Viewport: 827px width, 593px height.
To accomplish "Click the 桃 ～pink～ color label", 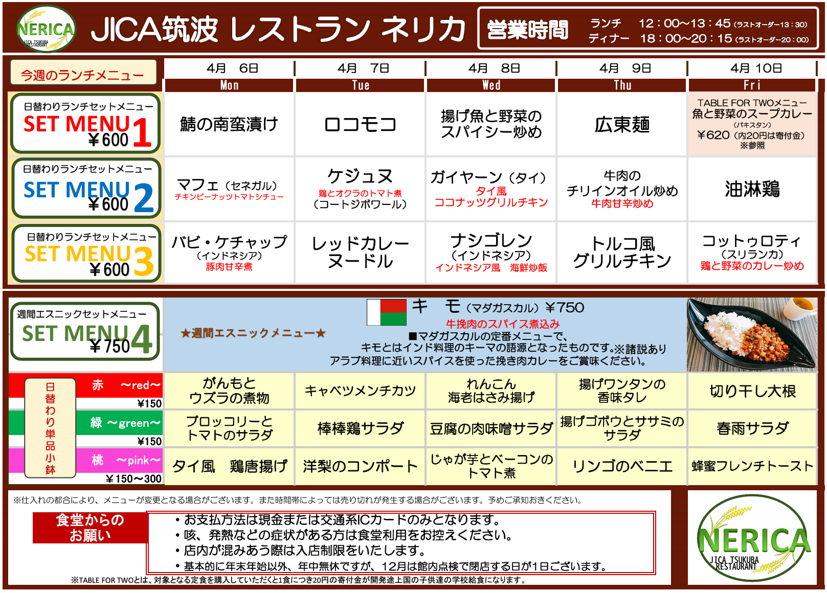I will (x=119, y=461).
